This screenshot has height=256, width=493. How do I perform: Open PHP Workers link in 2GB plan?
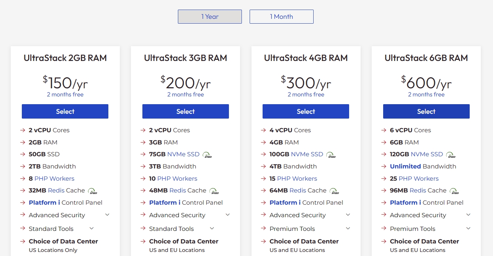[54, 178]
